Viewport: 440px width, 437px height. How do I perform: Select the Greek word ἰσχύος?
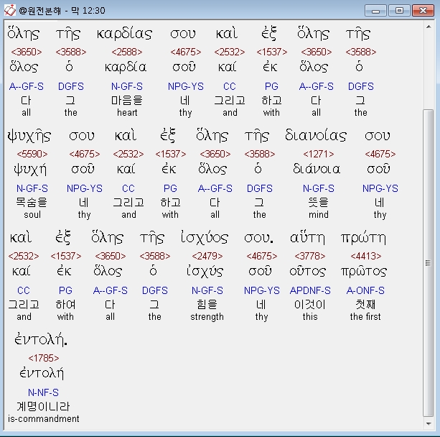click(x=205, y=238)
